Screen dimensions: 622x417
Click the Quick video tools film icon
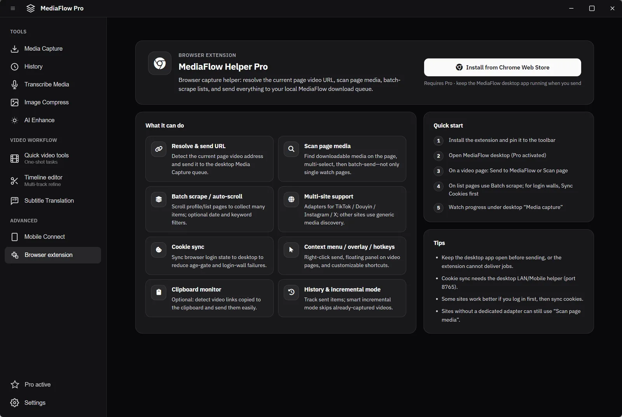pyautogui.click(x=15, y=159)
